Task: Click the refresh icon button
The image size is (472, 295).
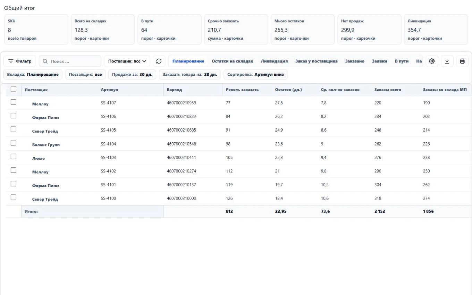Action: [159, 61]
